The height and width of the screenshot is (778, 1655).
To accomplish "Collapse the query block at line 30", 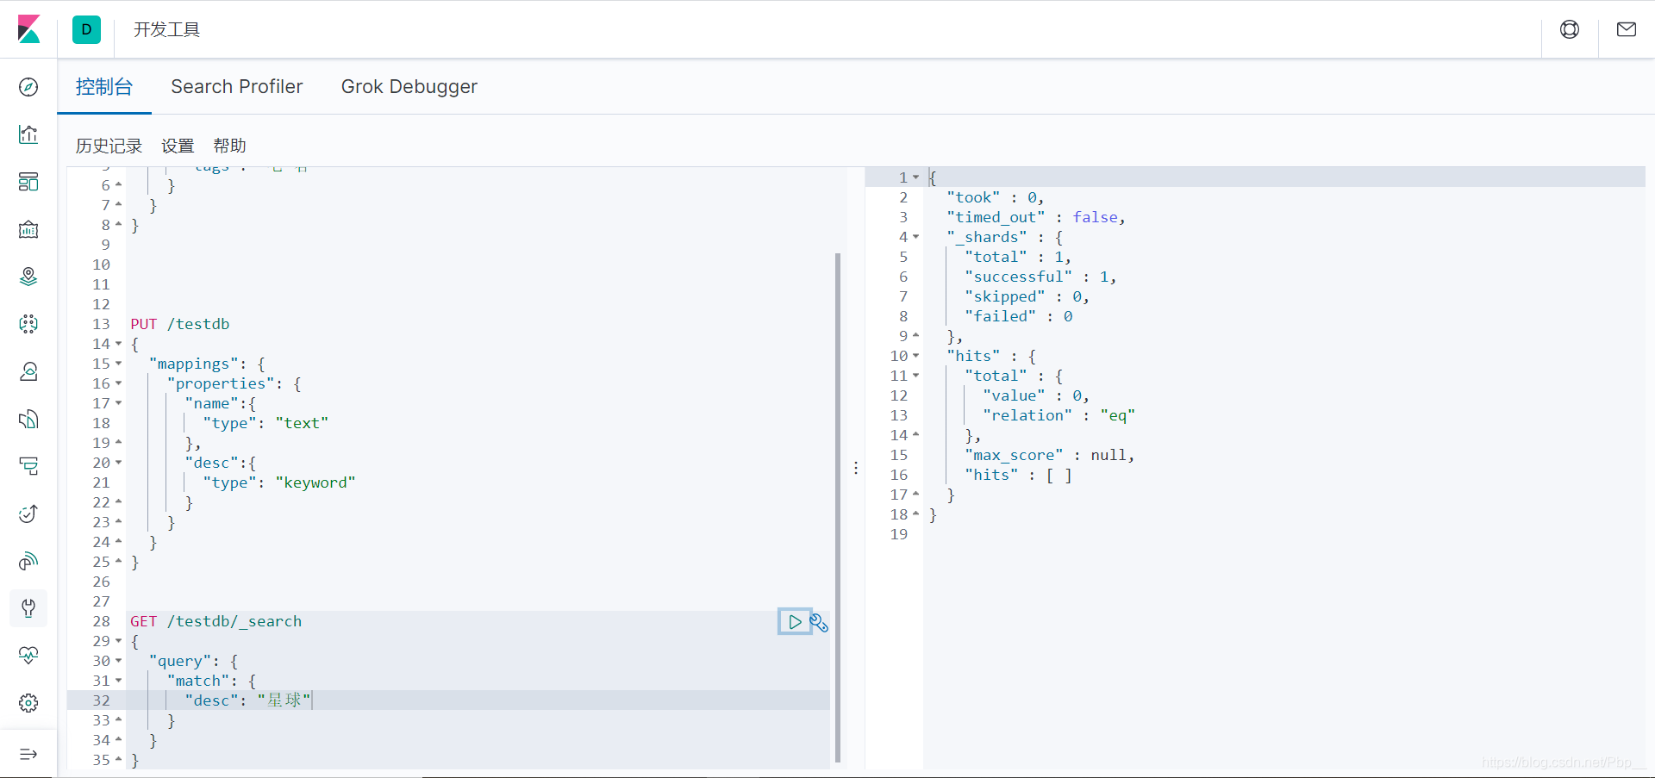I will pyautogui.click(x=119, y=661).
